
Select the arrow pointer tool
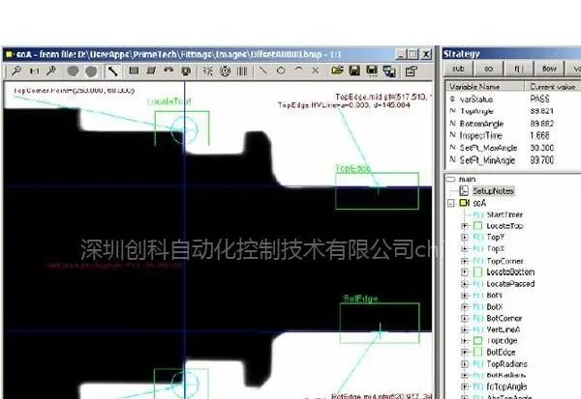112,71
